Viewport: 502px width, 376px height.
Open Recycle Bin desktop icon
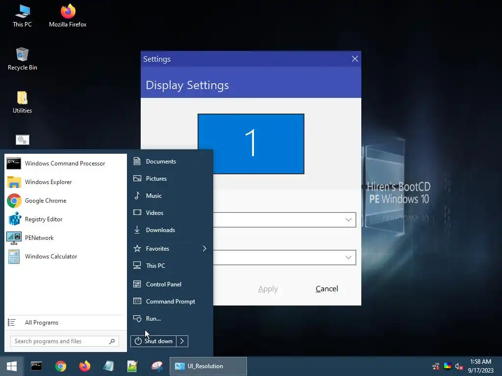[x=23, y=59]
